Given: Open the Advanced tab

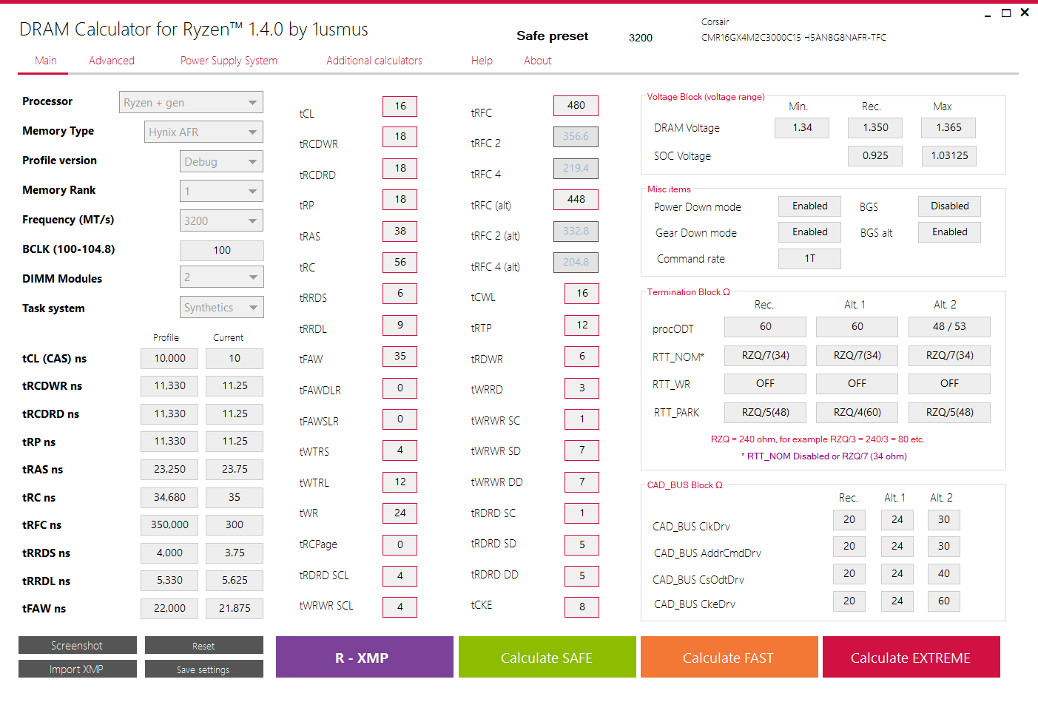Looking at the screenshot, I should click(112, 61).
